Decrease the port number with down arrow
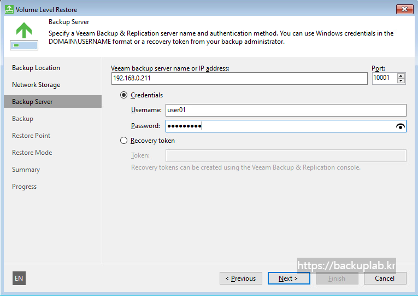Image resolution: width=418 pixels, height=296 pixels. point(401,81)
